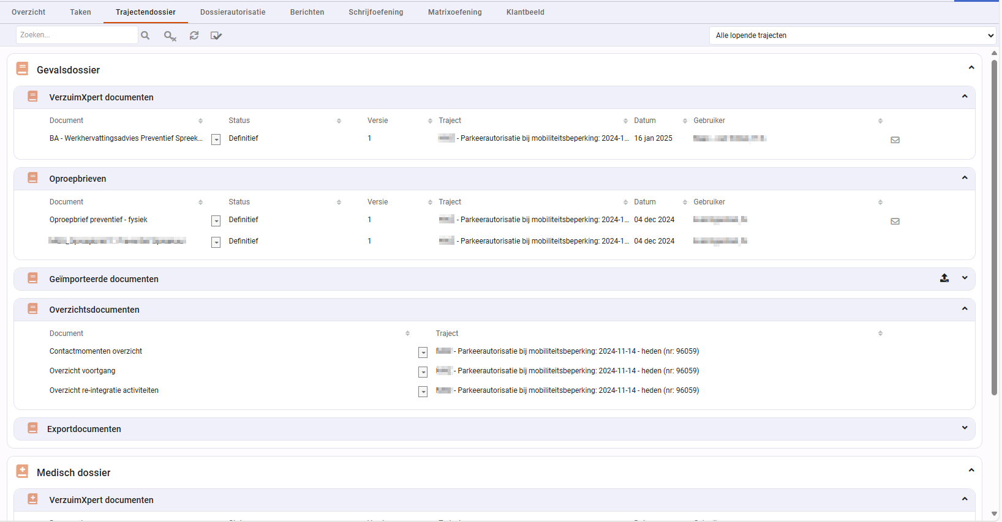
Task: Sort Oproepbrieven by Status column
Action: tap(339, 203)
